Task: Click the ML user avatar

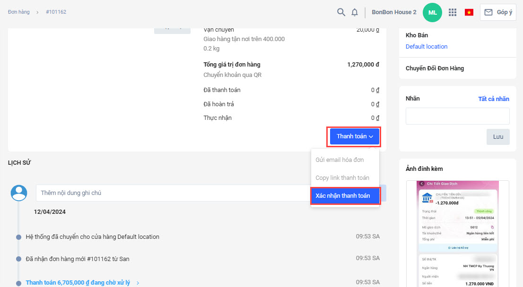Action: click(432, 12)
